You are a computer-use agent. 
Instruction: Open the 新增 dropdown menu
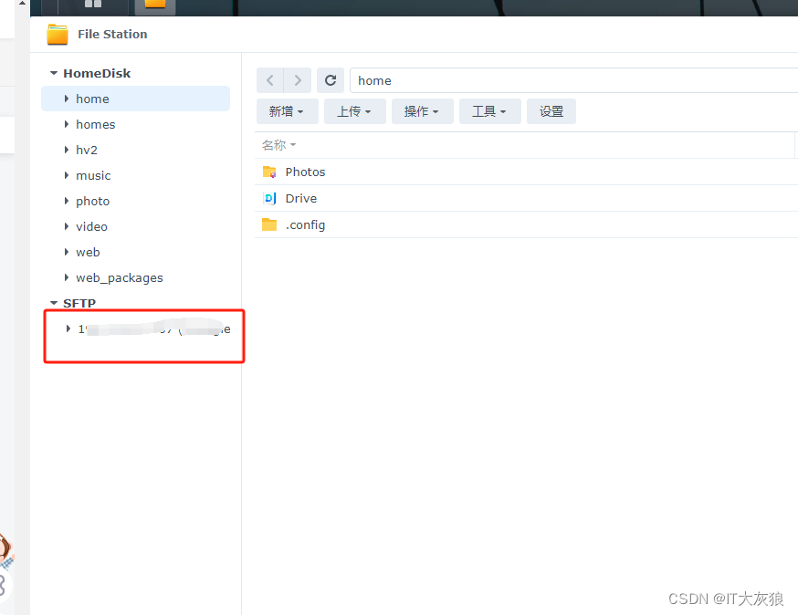point(287,111)
